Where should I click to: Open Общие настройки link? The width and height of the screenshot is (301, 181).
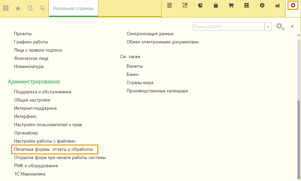coord(32,100)
